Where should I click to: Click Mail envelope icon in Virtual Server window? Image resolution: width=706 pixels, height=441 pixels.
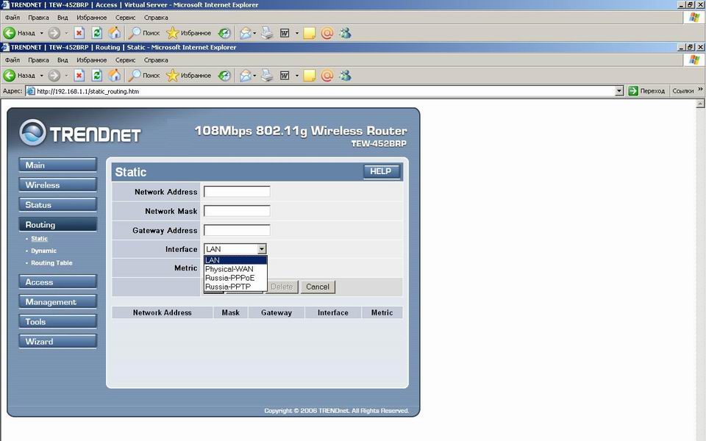coord(246,33)
